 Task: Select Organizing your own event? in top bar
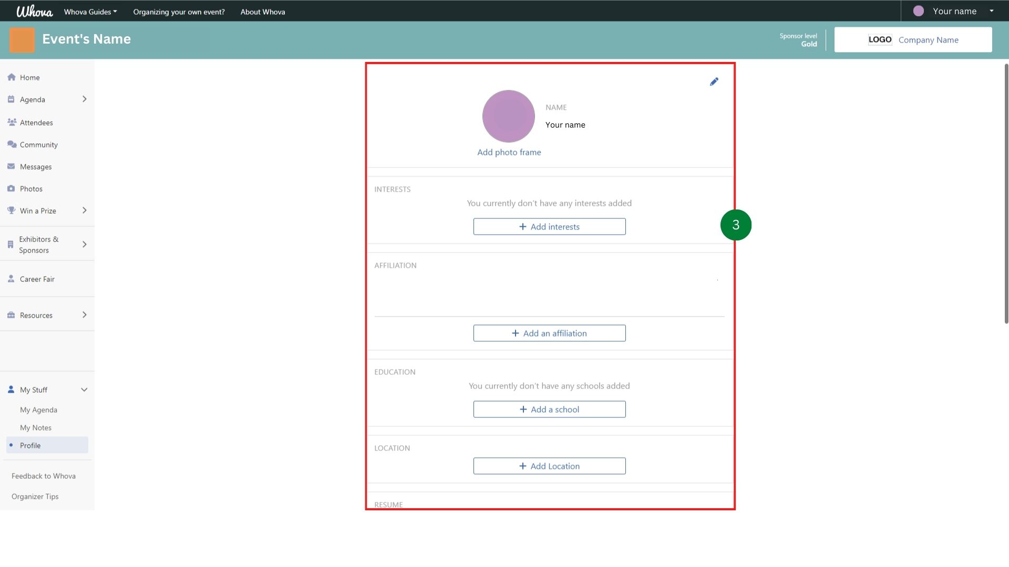[x=179, y=11]
